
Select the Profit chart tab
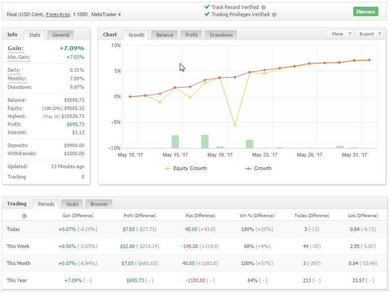[191, 35]
